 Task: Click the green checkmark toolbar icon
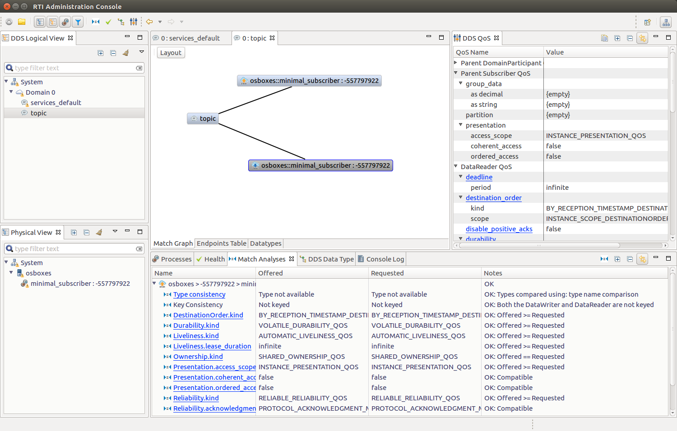(x=108, y=22)
